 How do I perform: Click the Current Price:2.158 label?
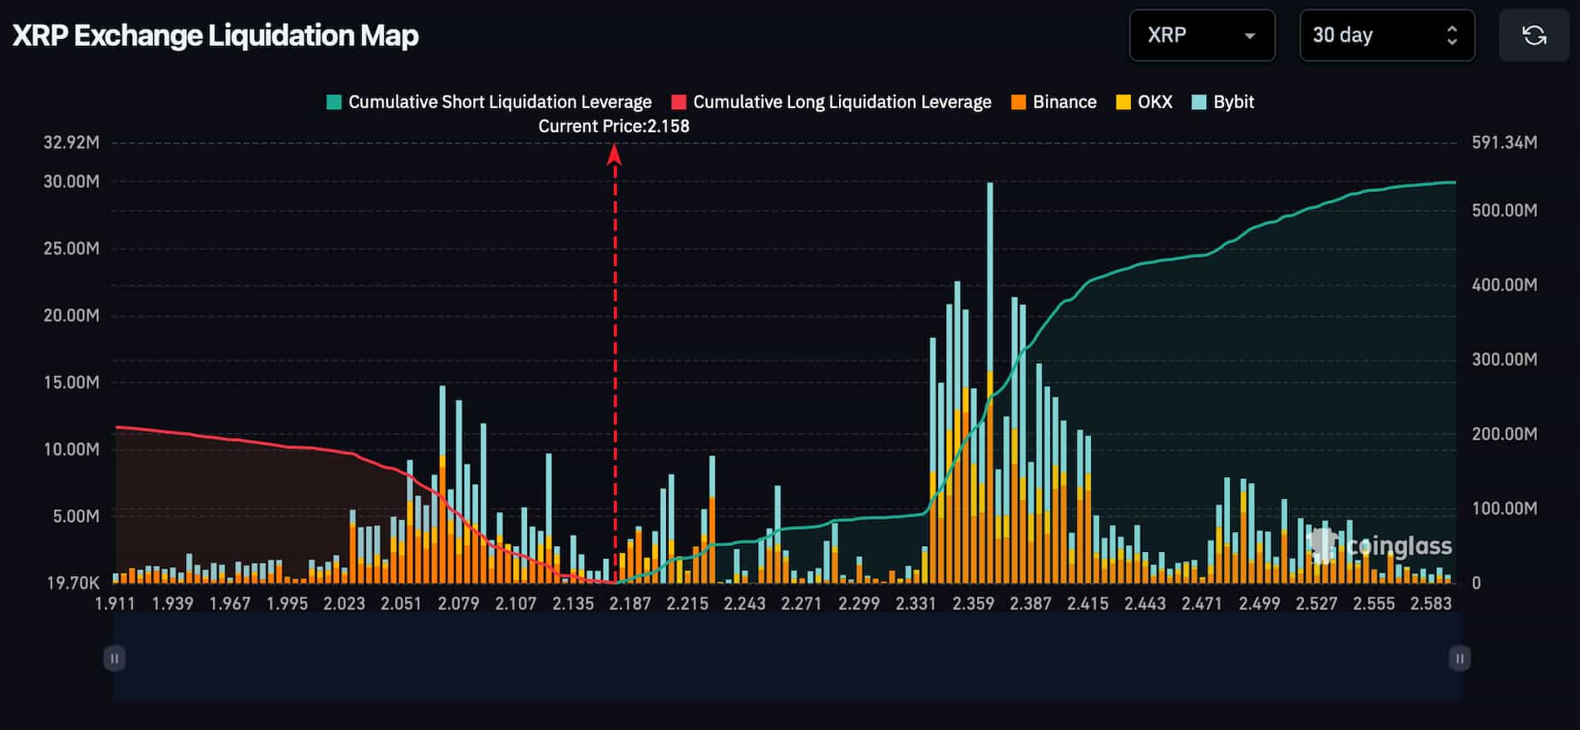614,126
